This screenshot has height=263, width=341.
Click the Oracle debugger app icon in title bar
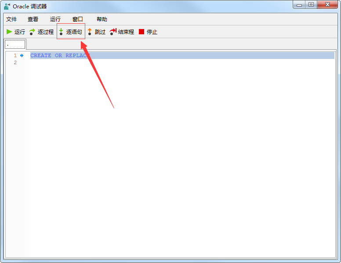click(7, 6)
